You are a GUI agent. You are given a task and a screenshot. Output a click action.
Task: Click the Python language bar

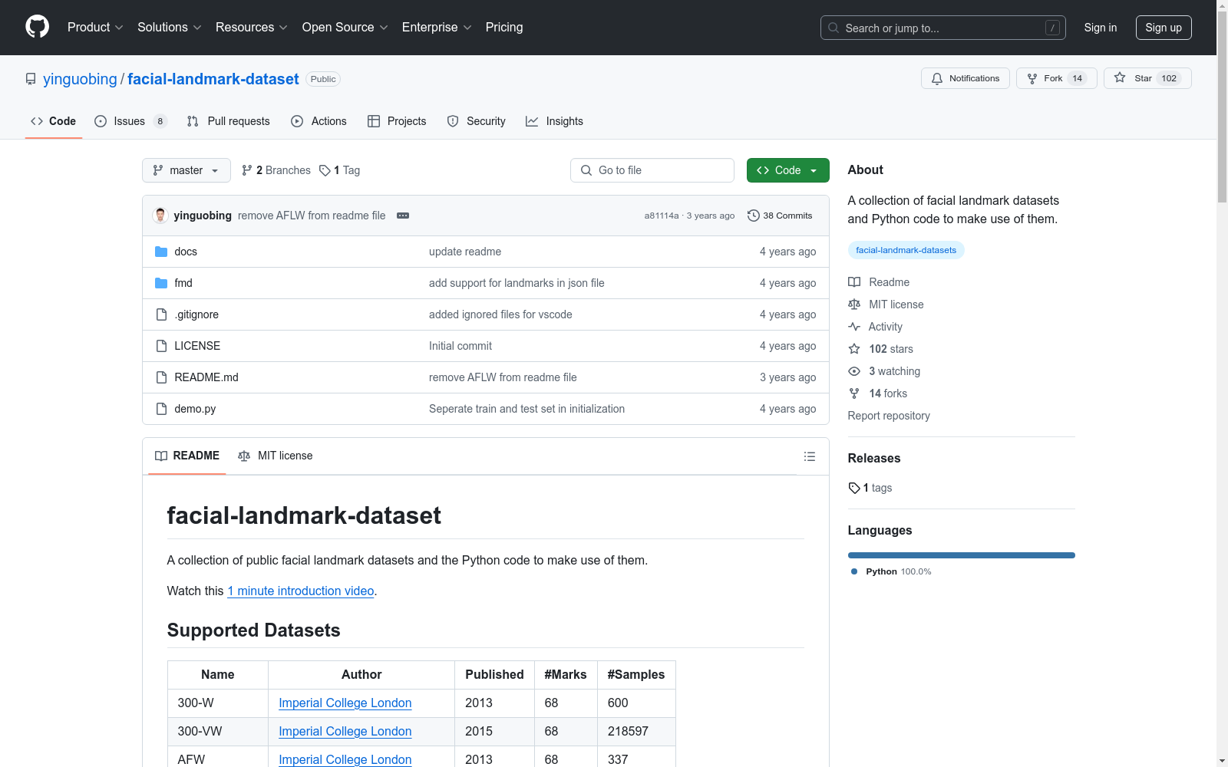click(x=962, y=555)
